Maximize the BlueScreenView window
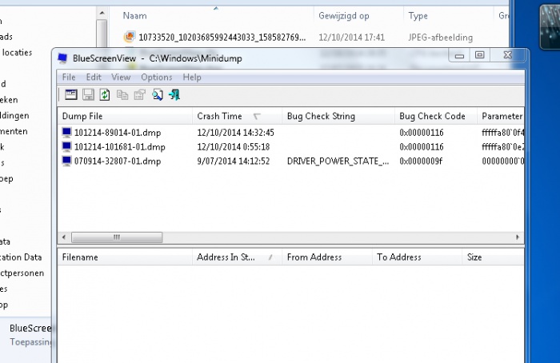This screenshot has width=560, height=363. (480, 55)
